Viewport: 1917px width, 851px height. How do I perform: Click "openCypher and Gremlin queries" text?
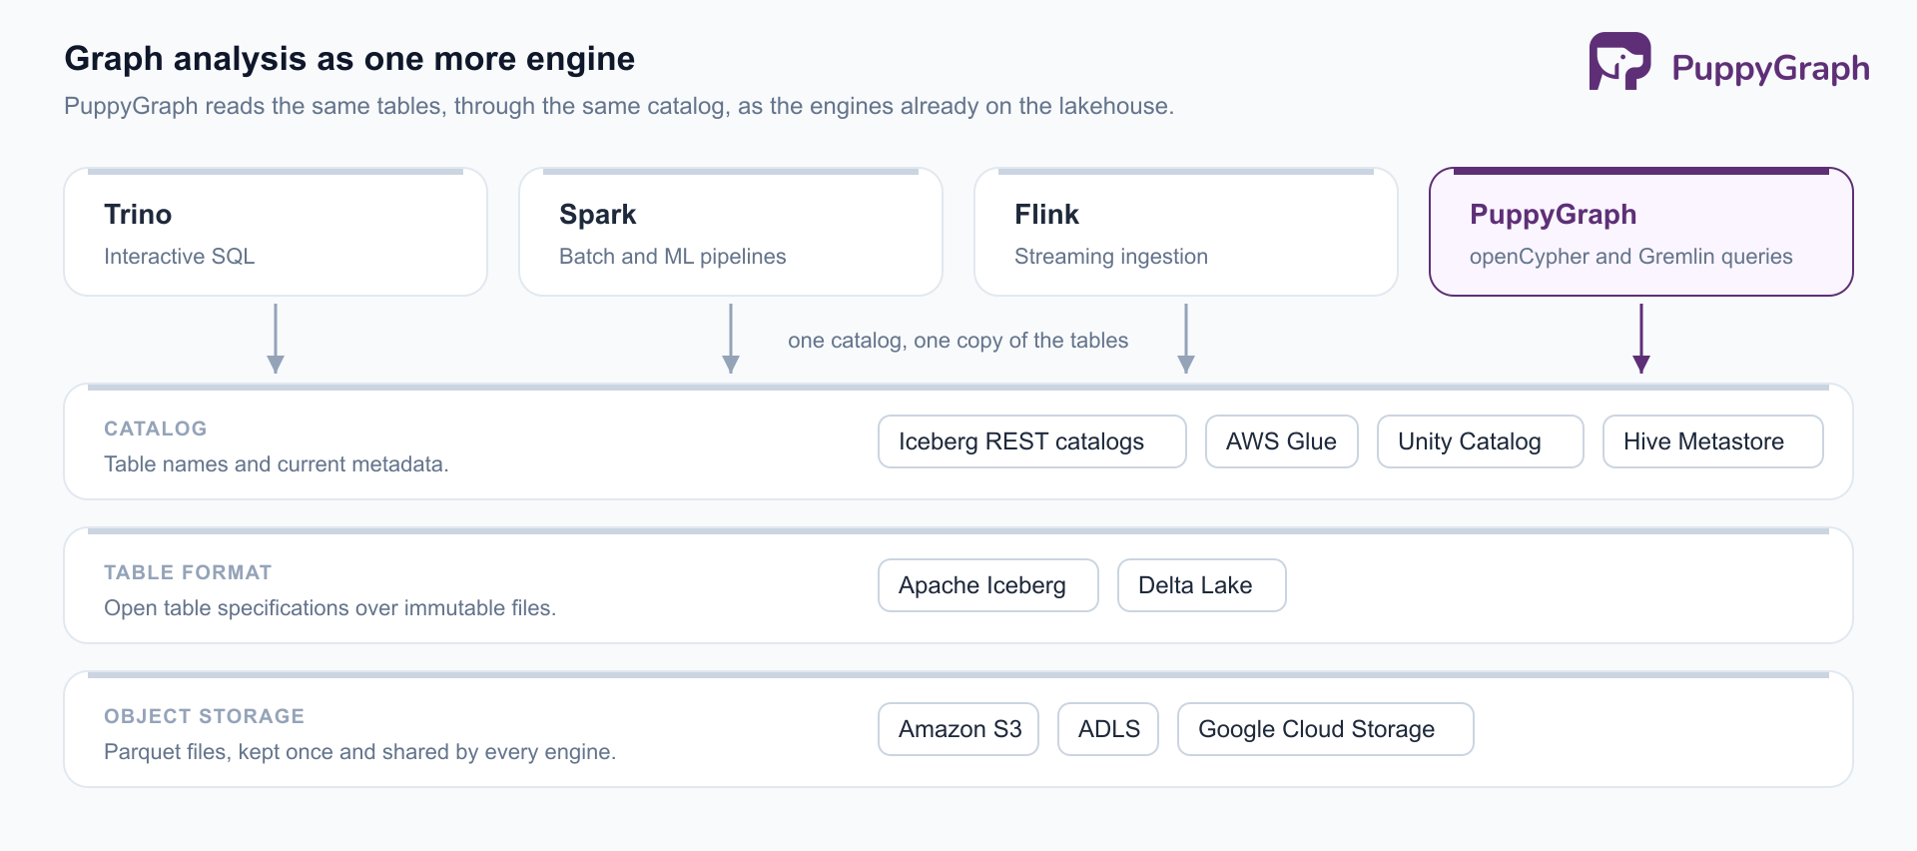coord(1631,257)
